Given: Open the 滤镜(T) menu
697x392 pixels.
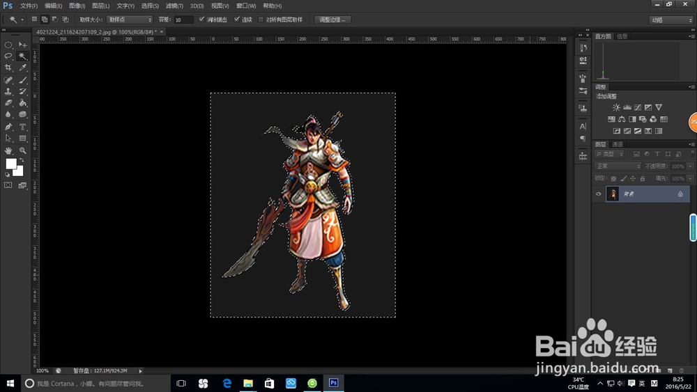Looking at the screenshot, I should [x=174, y=6].
